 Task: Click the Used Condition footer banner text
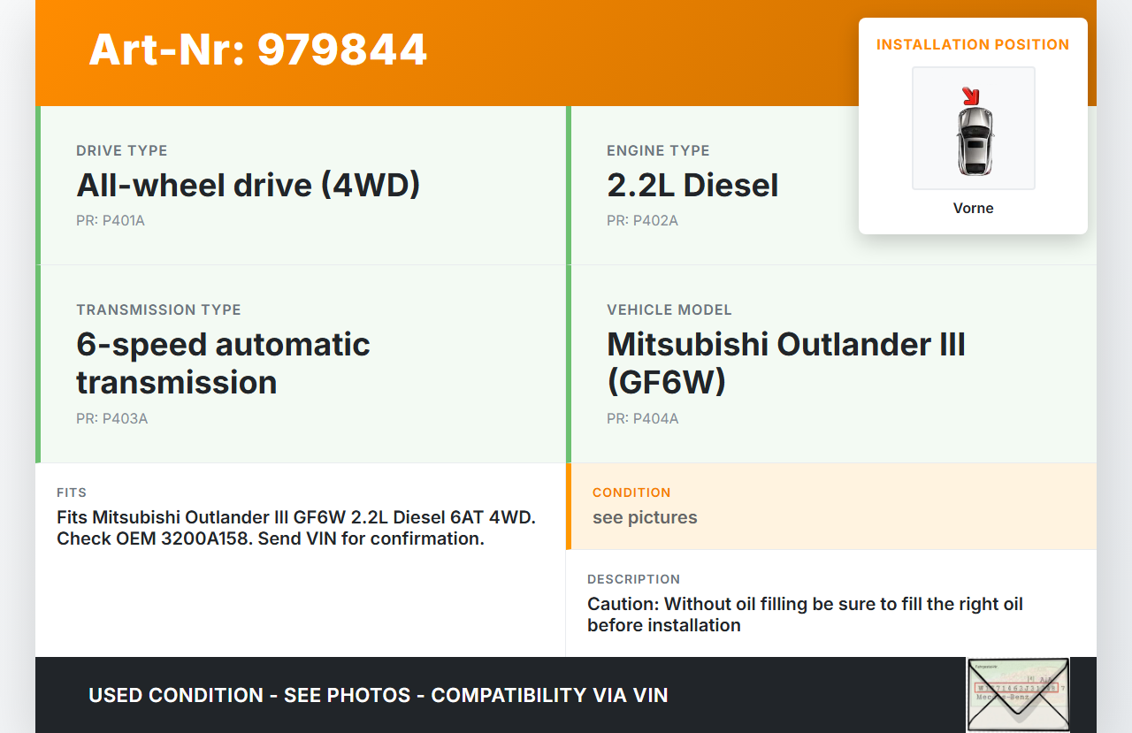point(379,695)
